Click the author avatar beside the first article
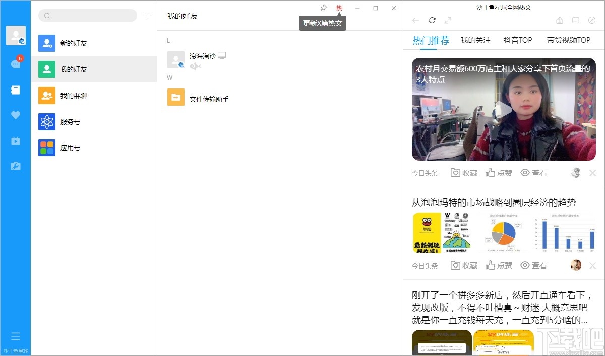The height and width of the screenshot is (356, 605). 575,173
